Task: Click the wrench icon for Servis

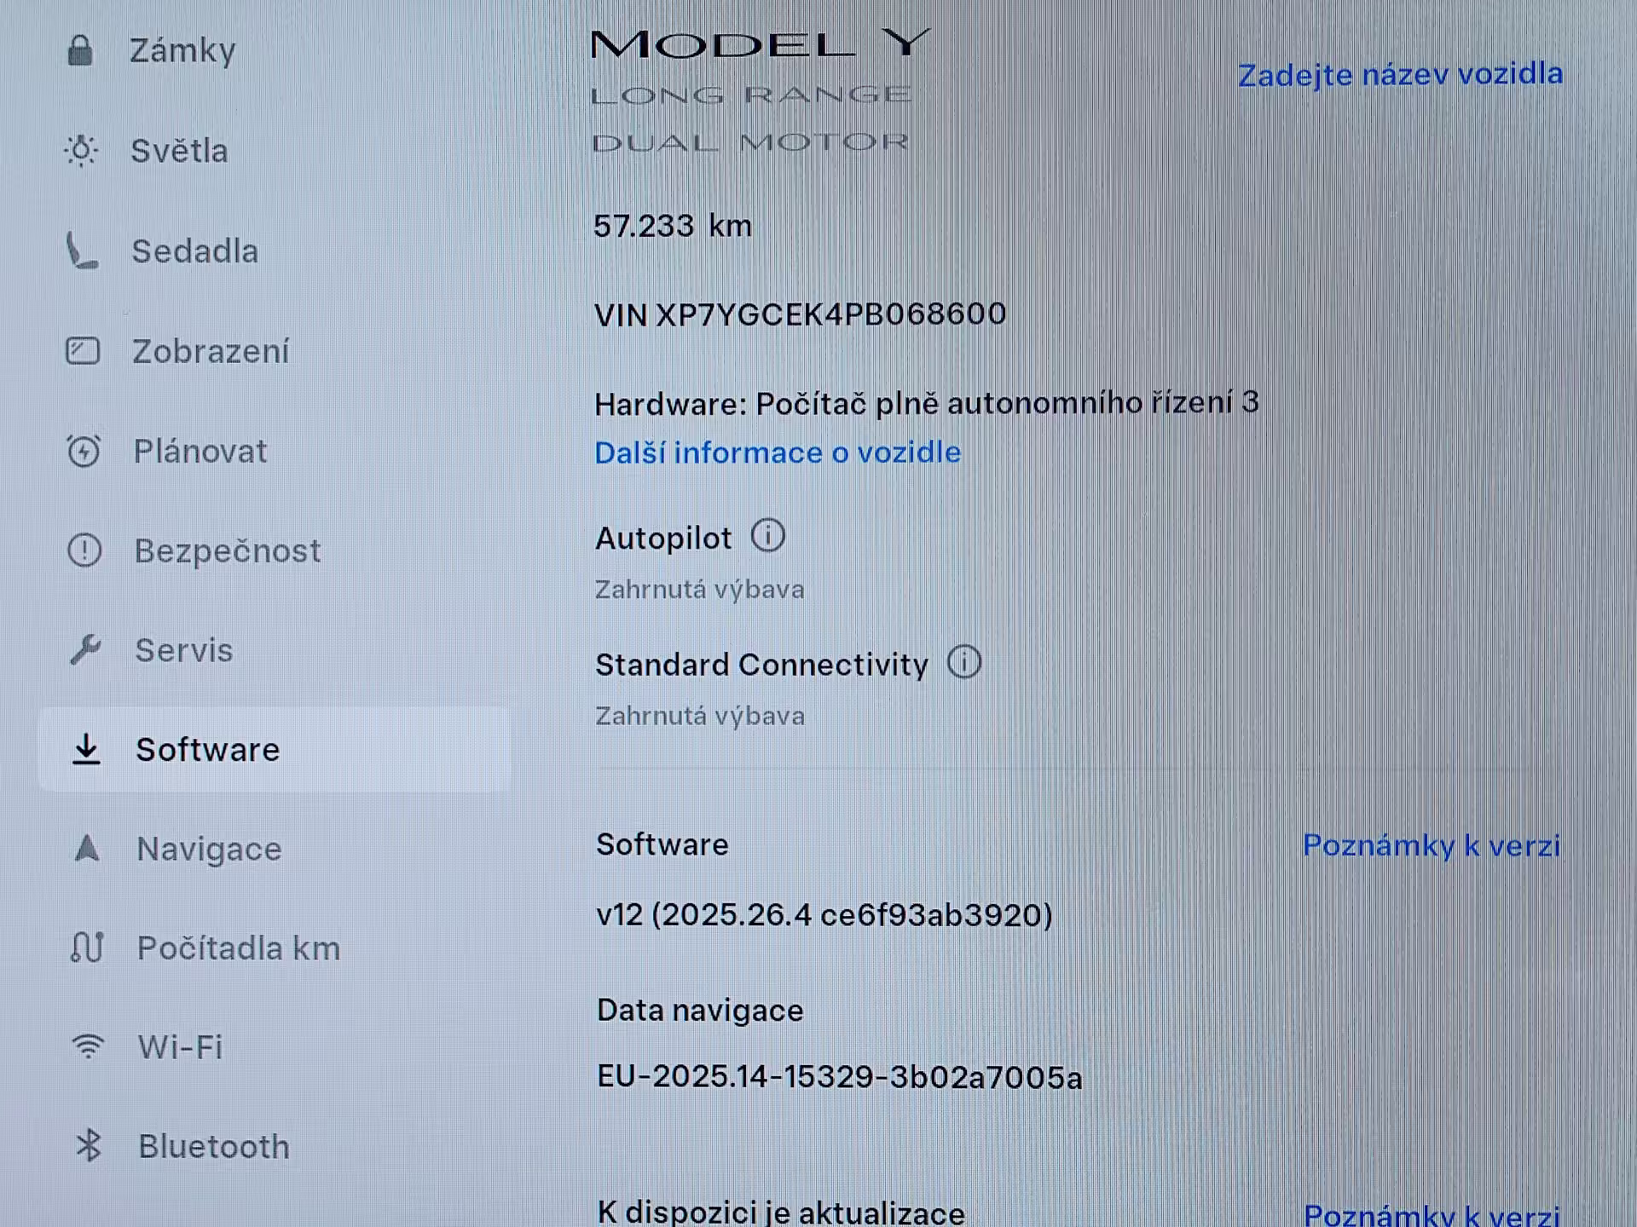Action: coord(85,650)
